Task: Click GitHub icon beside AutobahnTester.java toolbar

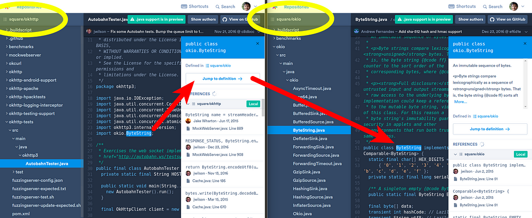Action: (x=225, y=19)
